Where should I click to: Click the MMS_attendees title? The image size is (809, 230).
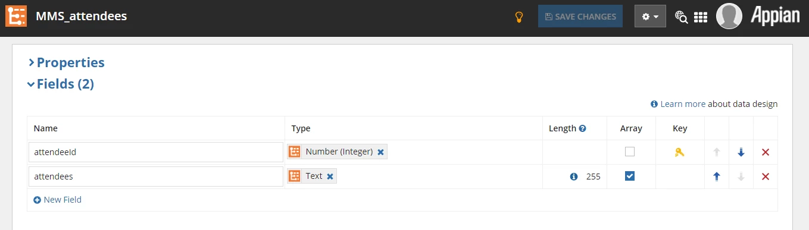[82, 16]
